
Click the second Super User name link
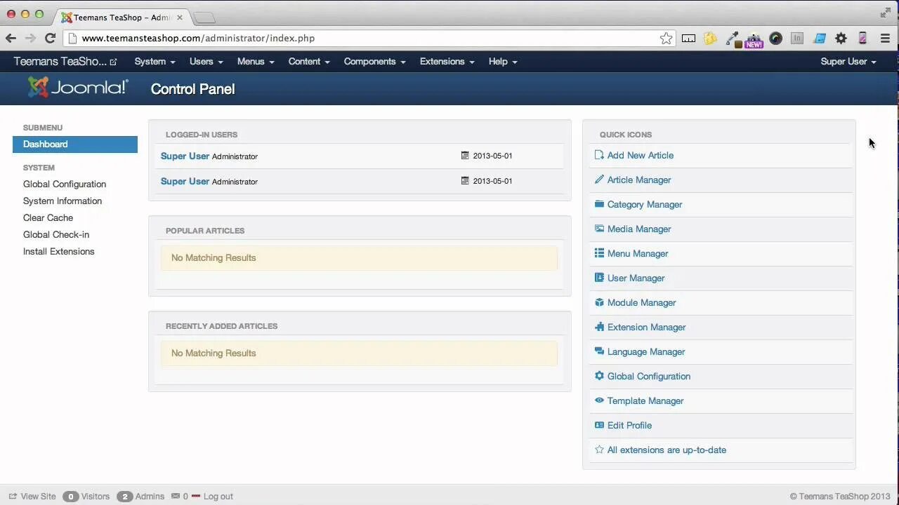click(x=185, y=181)
